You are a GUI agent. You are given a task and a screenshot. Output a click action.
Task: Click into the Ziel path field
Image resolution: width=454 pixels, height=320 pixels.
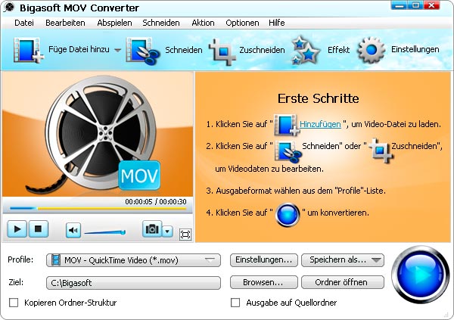point(133,283)
